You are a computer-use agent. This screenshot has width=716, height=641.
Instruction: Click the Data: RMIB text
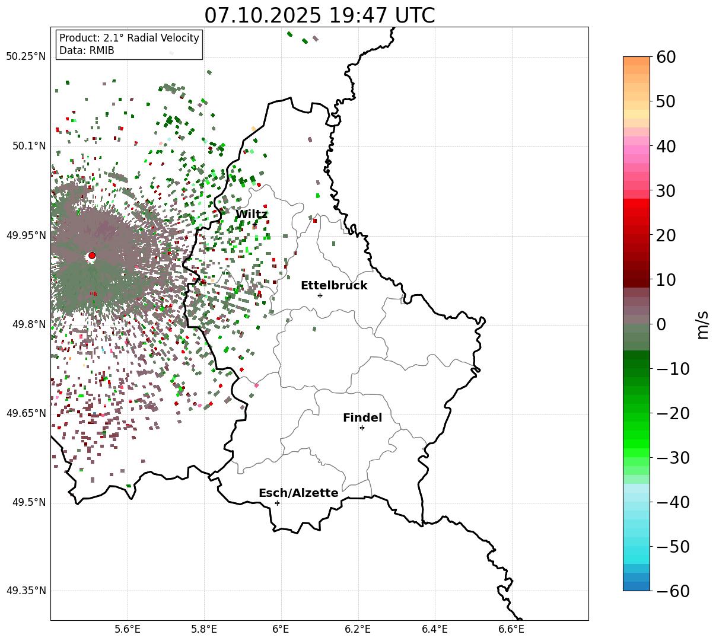[x=87, y=51]
